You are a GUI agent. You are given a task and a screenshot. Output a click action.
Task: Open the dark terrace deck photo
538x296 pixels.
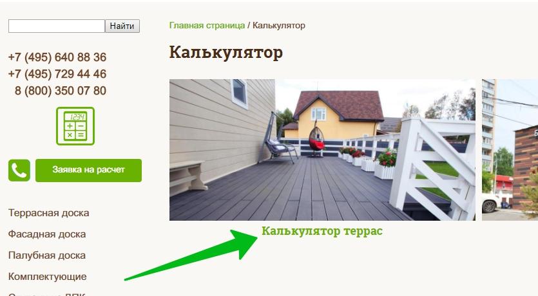point(323,150)
